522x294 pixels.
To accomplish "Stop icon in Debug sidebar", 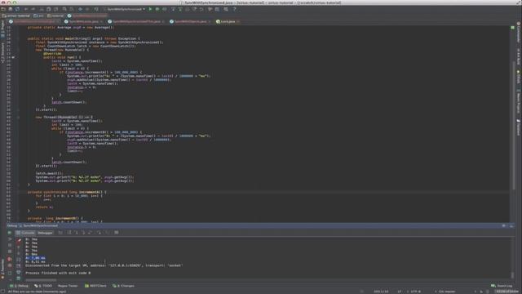I will (x=10, y=252).
